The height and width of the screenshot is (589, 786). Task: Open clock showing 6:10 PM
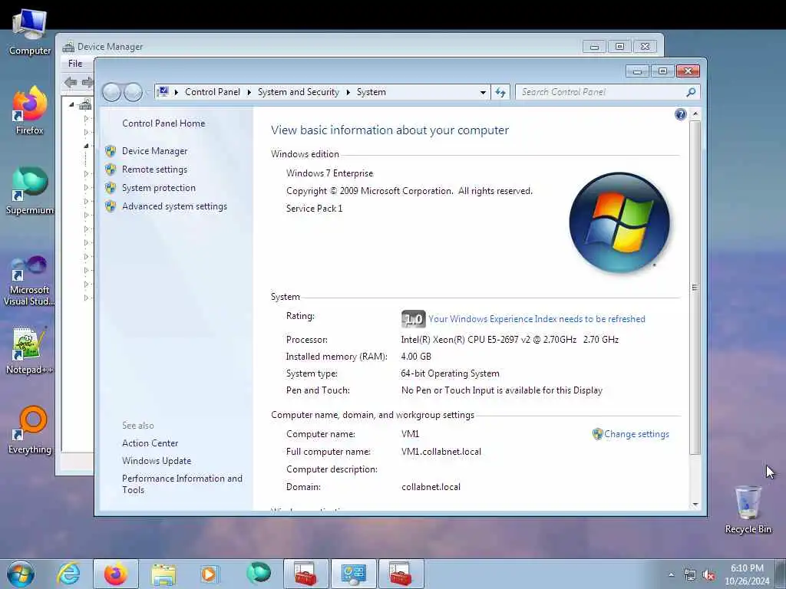click(x=747, y=574)
